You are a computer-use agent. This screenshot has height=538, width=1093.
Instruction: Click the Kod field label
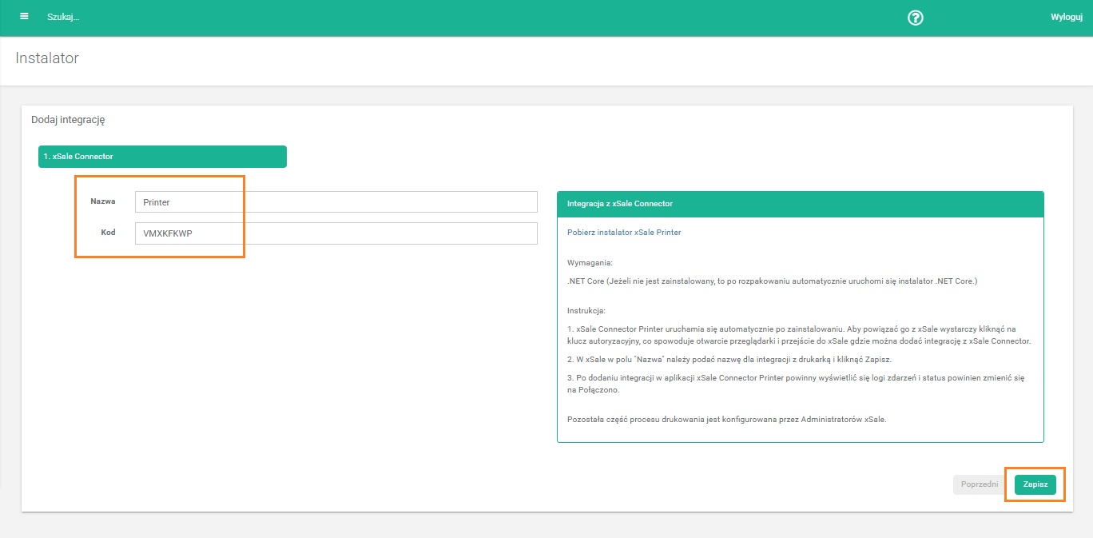coord(108,233)
